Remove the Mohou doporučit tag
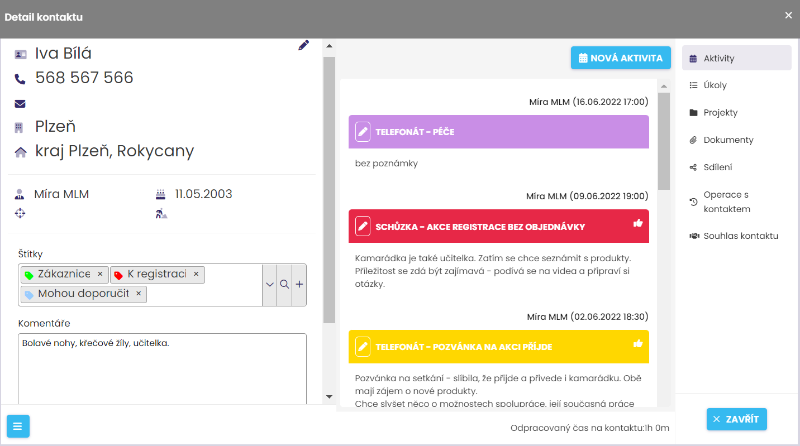The height and width of the screenshot is (446, 800). (139, 294)
